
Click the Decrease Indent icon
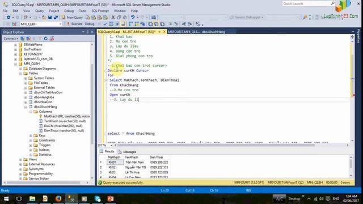point(184,24)
